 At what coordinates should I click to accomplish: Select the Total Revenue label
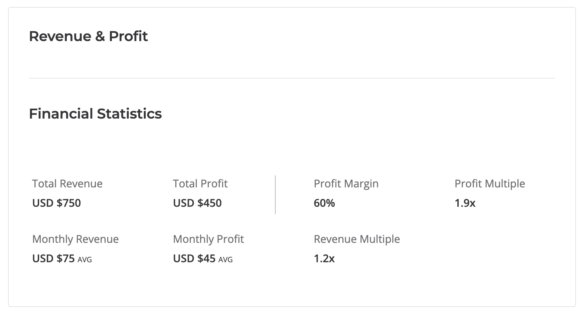point(67,183)
